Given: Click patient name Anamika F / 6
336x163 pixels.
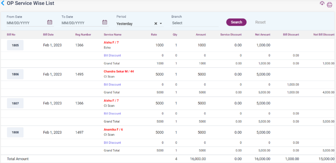Looking at the screenshot, I should [x=113, y=130].
